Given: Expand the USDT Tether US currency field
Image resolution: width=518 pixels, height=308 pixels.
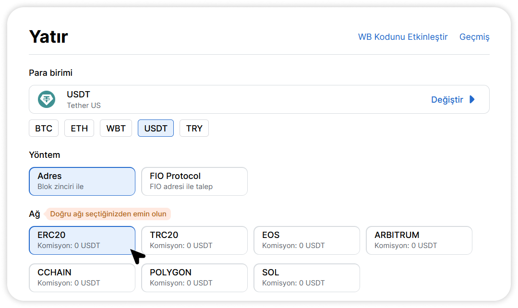Looking at the screenshot, I should 240,99.
